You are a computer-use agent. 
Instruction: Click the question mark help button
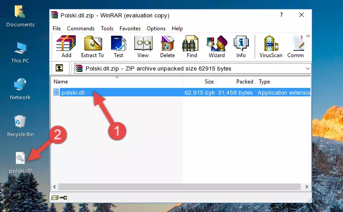pyautogui.click(x=281, y=15)
